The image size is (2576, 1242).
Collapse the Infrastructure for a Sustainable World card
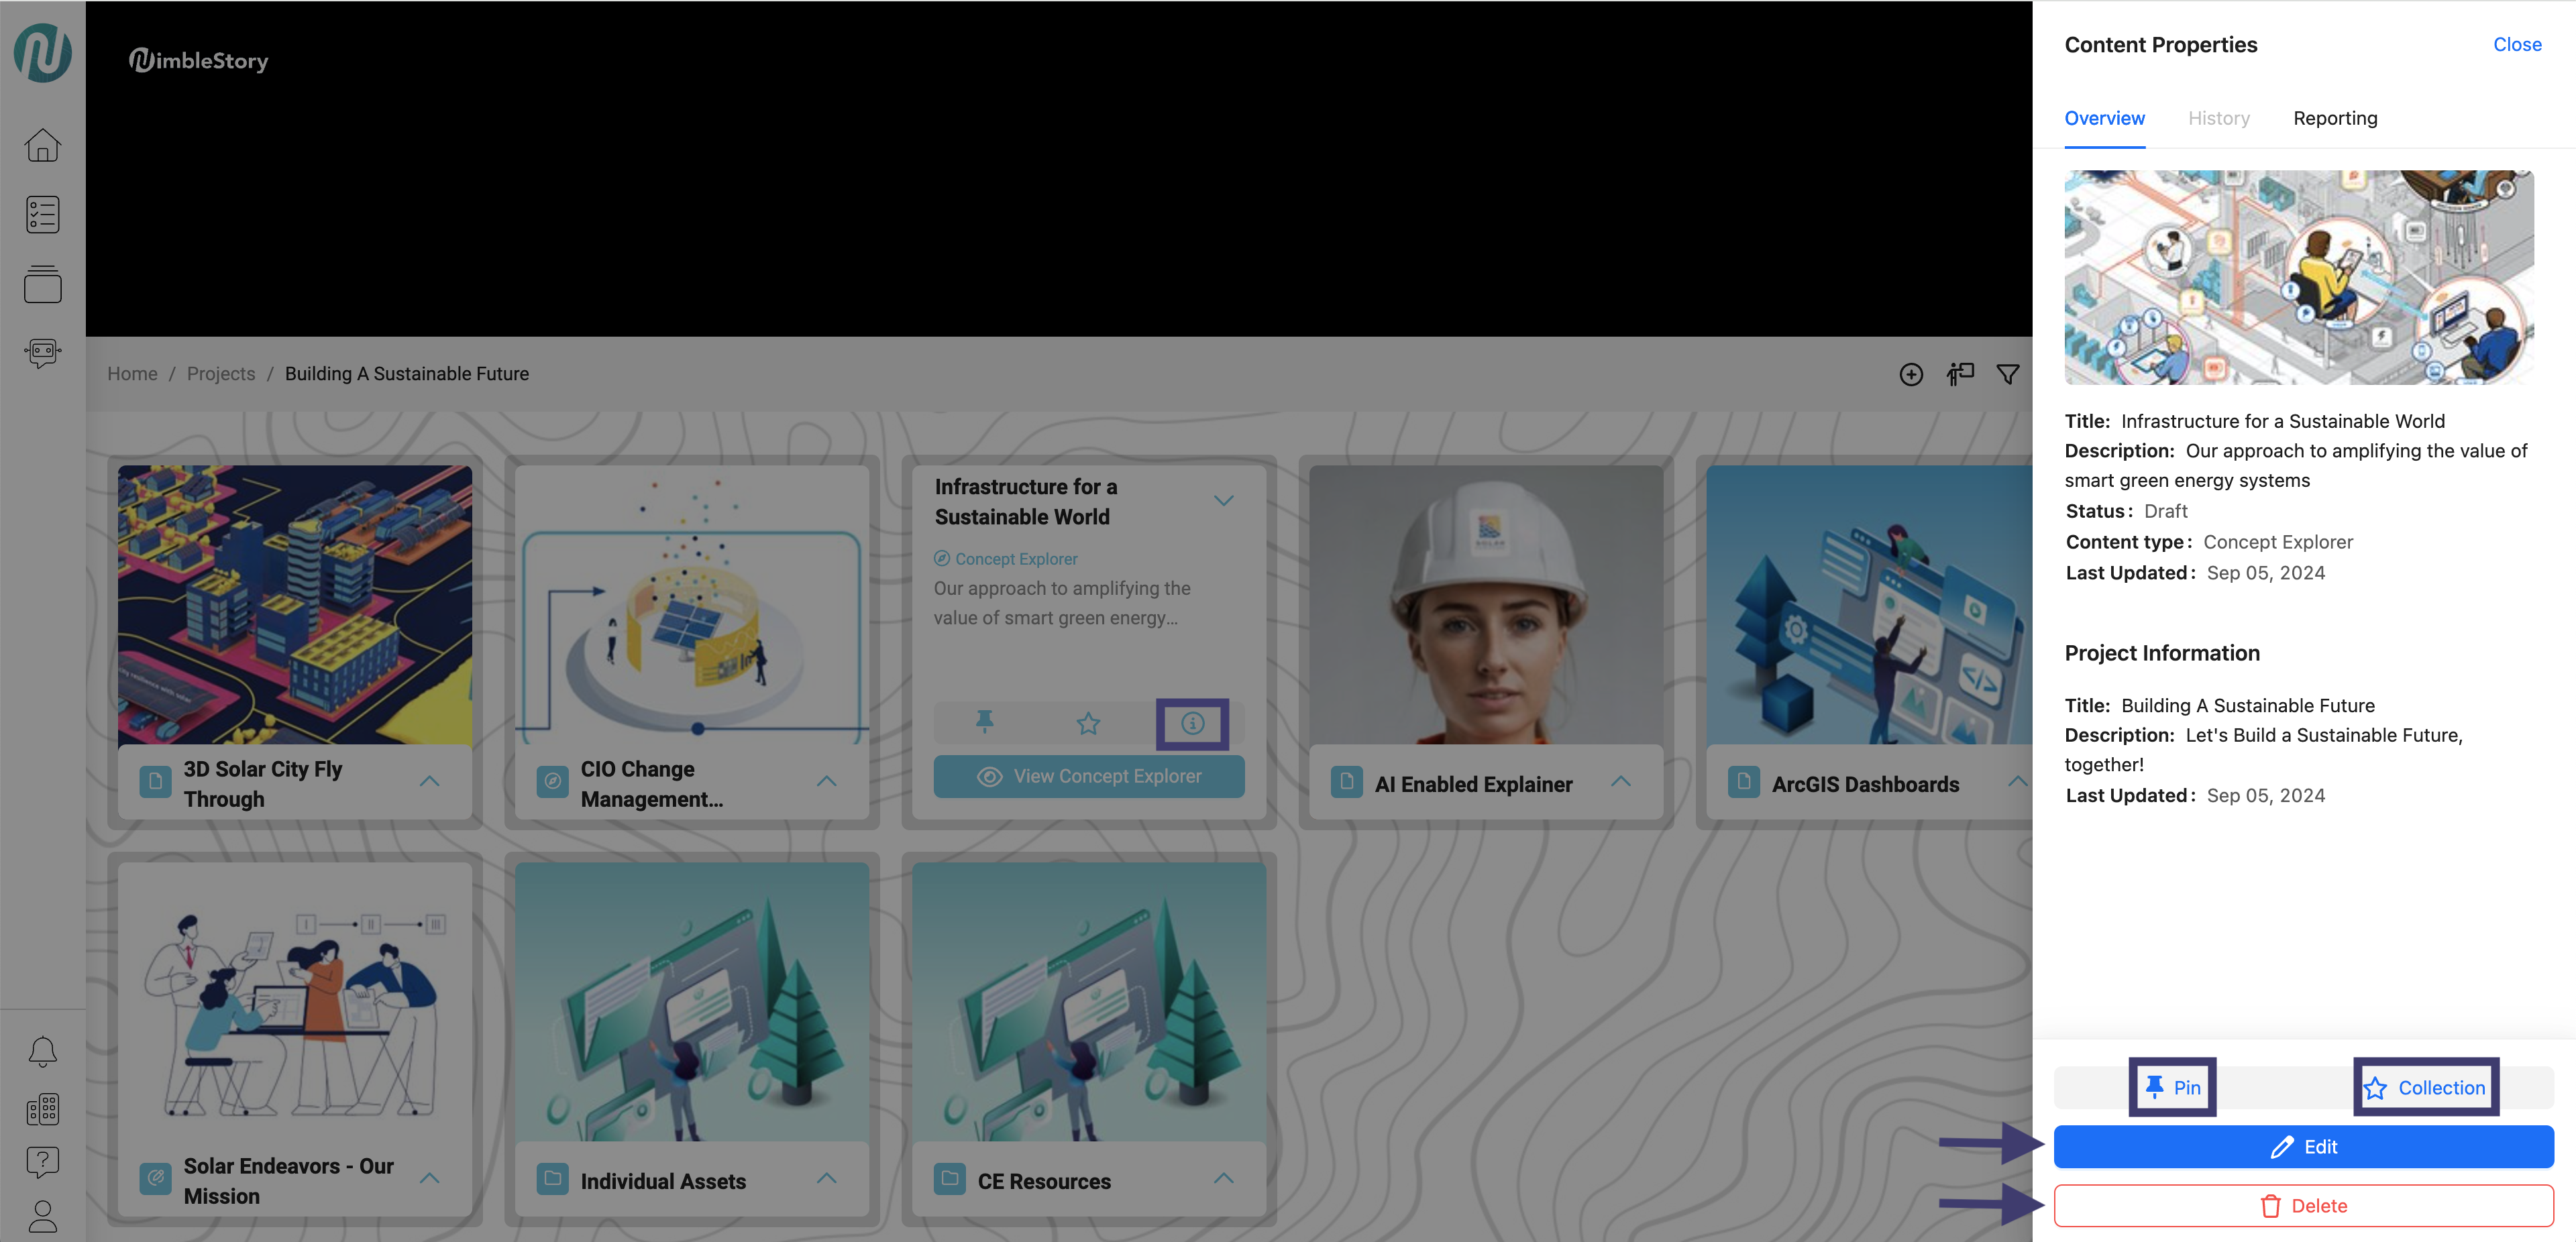pyautogui.click(x=1224, y=500)
